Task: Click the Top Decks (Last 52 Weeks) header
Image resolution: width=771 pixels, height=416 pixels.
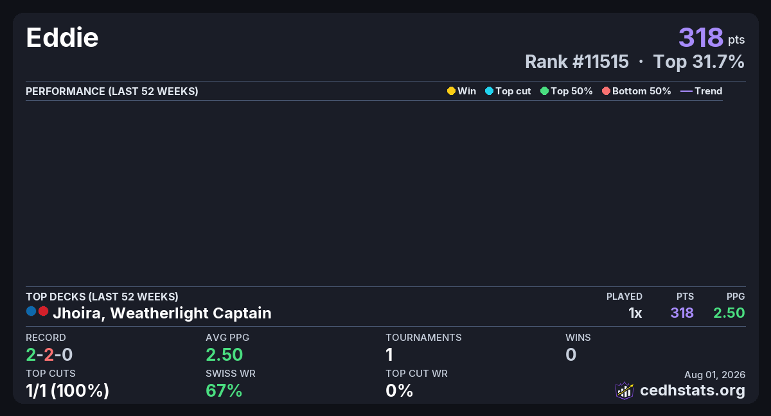Action: [x=102, y=297]
